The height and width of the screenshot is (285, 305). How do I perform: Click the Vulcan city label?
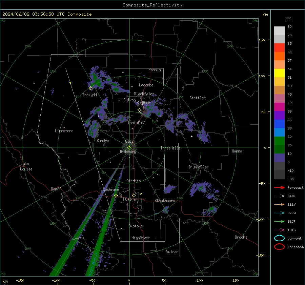[x=172, y=252]
